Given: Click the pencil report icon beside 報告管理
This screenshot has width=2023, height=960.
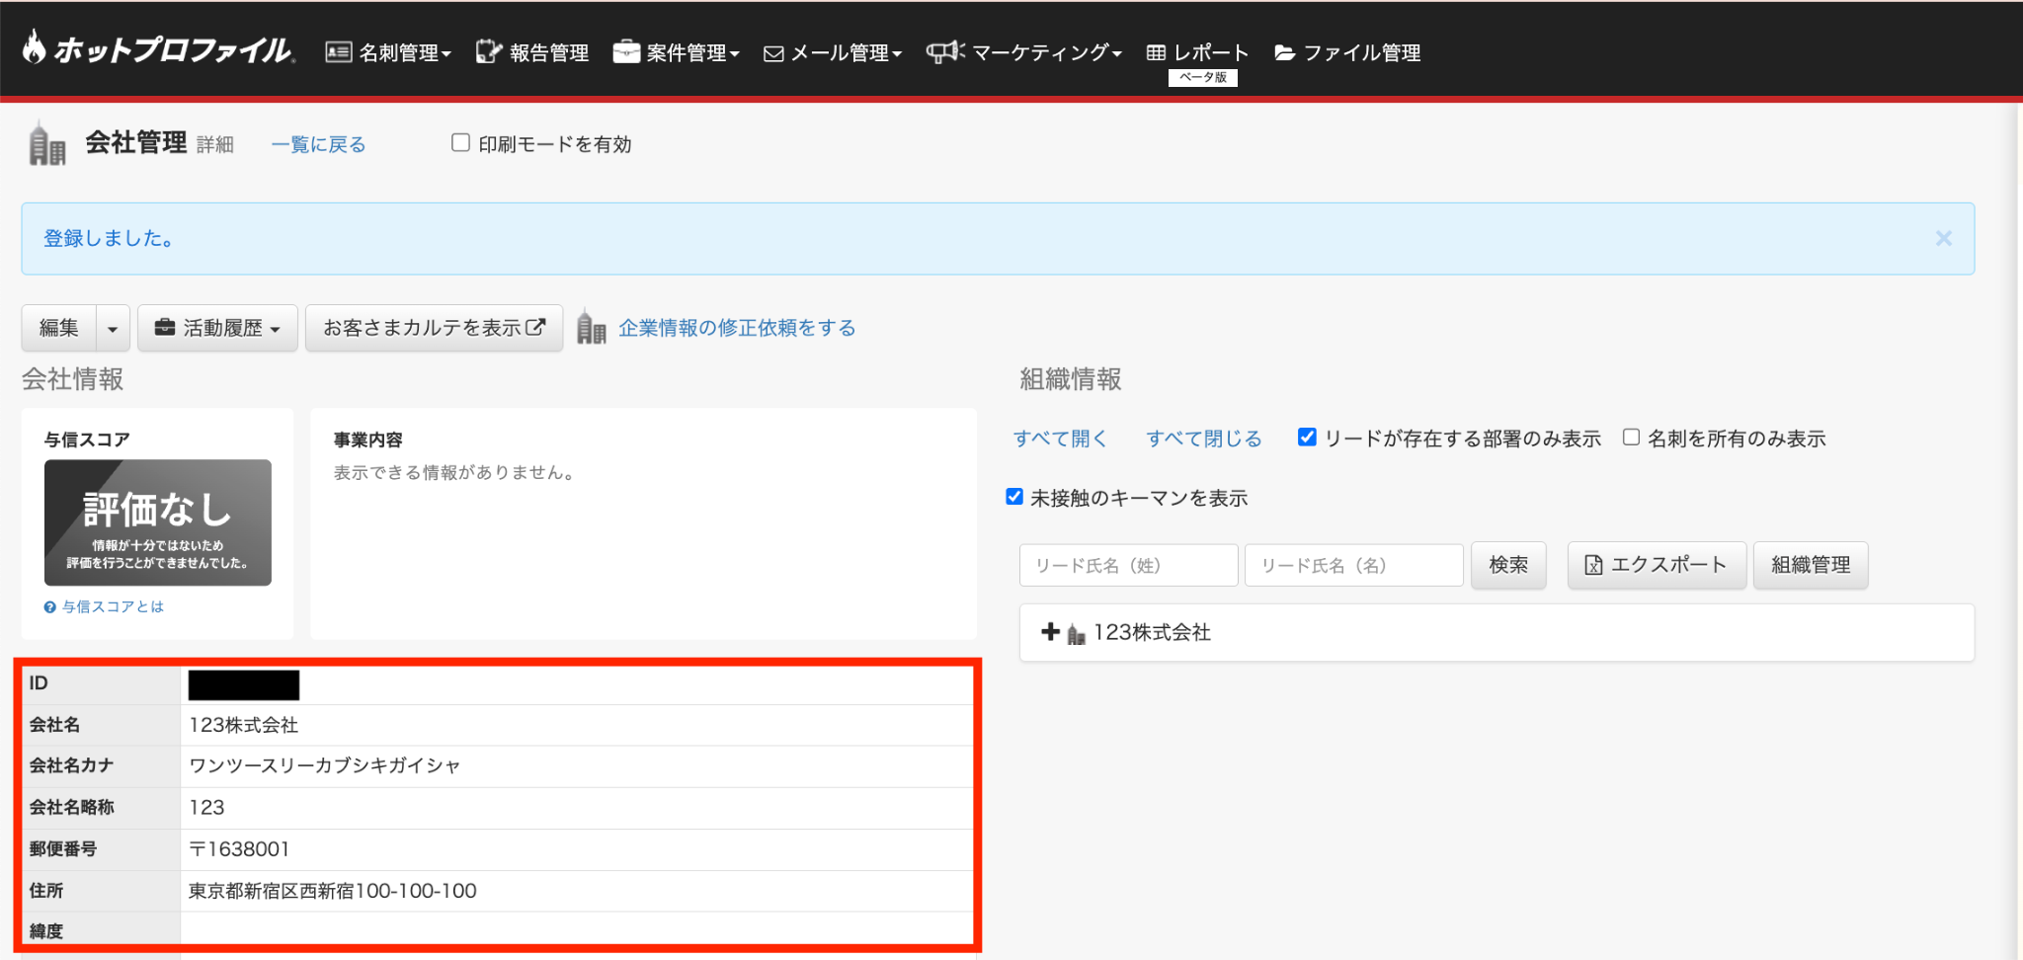Looking at the screenshot, I should [x=489, y=52].
